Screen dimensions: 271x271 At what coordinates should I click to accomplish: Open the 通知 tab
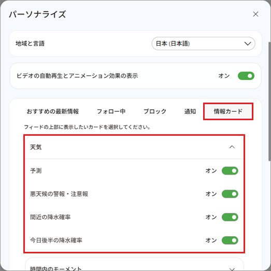(x=190, y=111)
